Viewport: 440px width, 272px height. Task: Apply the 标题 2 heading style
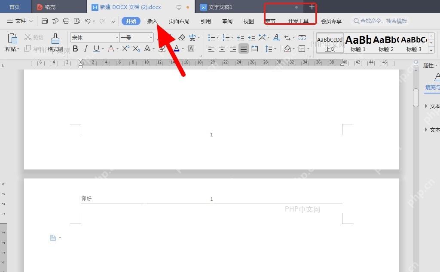pos(386,43)
